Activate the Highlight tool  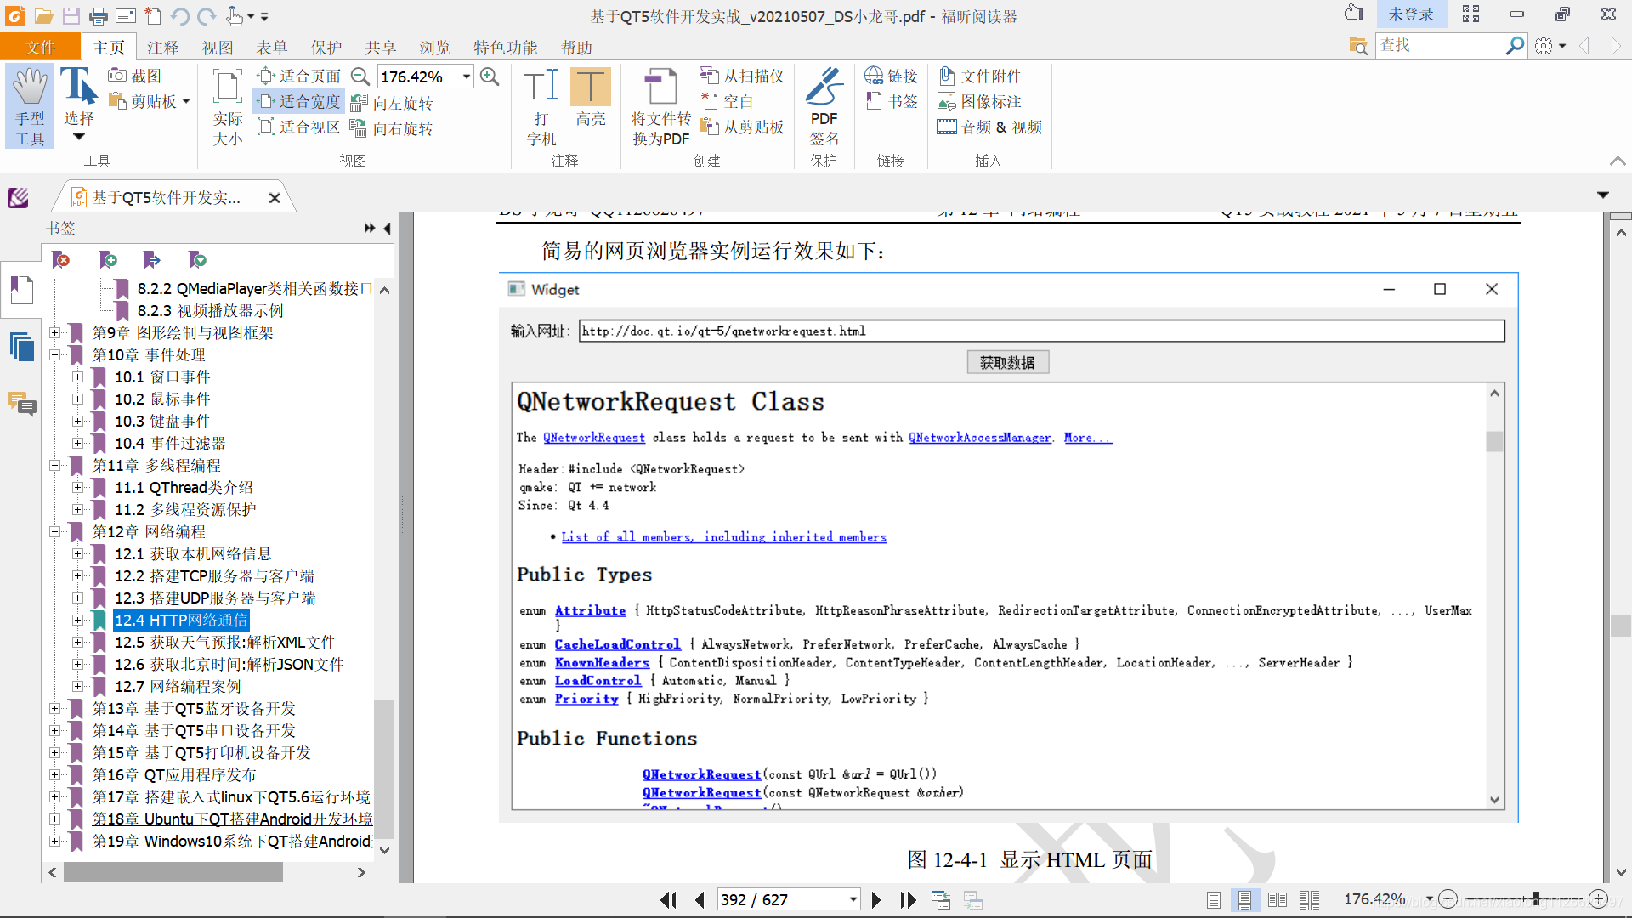pos(590,88)
